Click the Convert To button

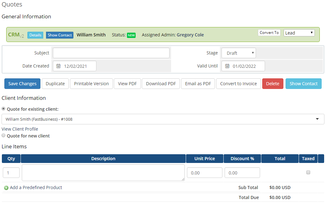[x=269, y=33]
